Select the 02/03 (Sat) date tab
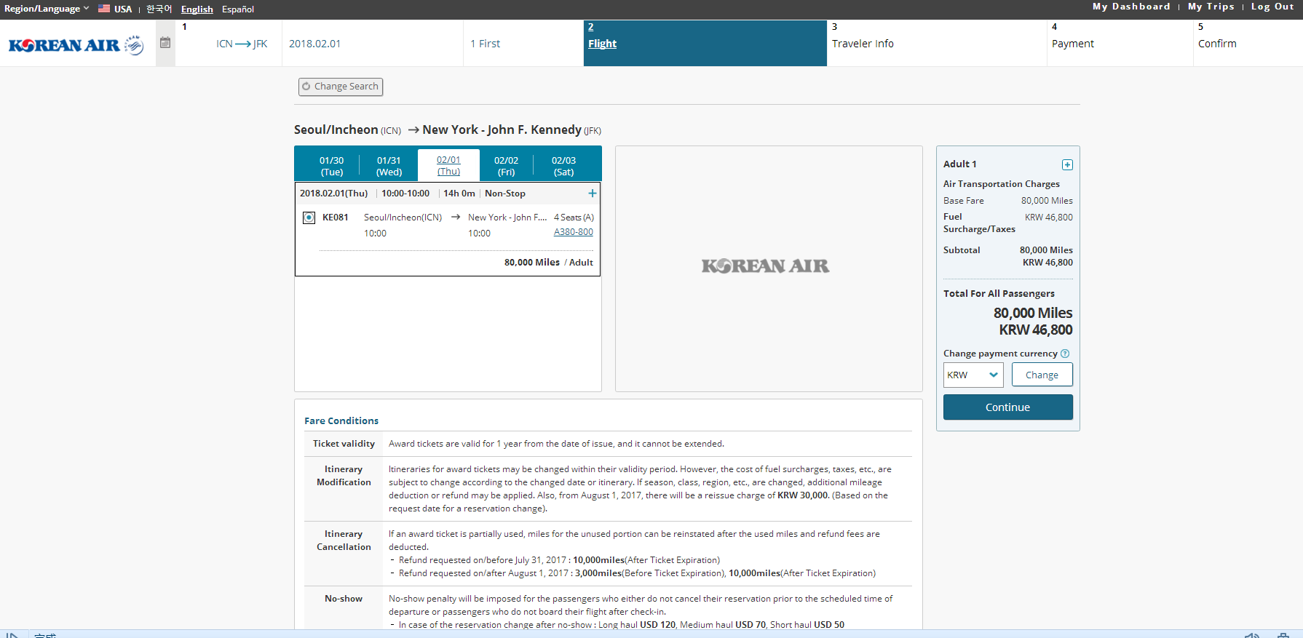This screenshot has width=1303, height=638. (563, 166)
